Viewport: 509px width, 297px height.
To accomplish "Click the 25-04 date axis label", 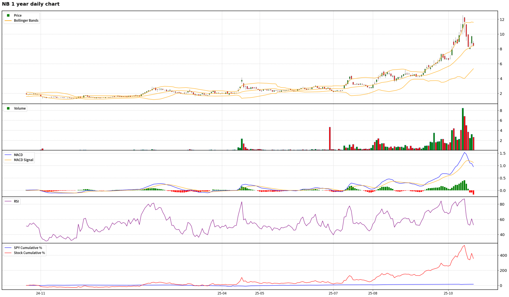I will point(222,293).
